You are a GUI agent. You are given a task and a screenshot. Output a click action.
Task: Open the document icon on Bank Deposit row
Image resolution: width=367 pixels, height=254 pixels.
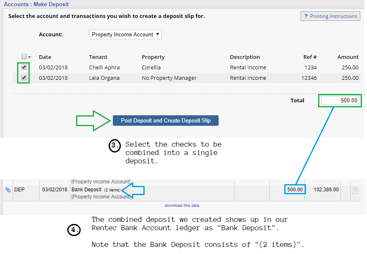point(354,190)
